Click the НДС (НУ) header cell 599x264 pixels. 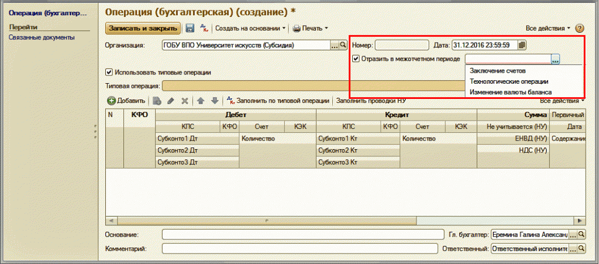(x=513, y=150)
